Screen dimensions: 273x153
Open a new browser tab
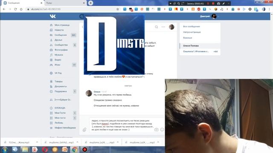(90, 3)
